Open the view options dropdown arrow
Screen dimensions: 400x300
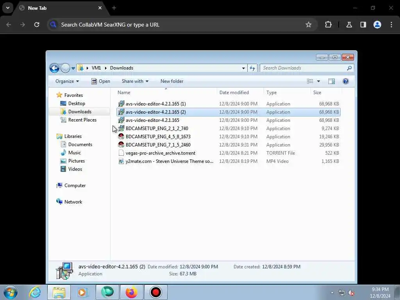[x=318, y=81]
